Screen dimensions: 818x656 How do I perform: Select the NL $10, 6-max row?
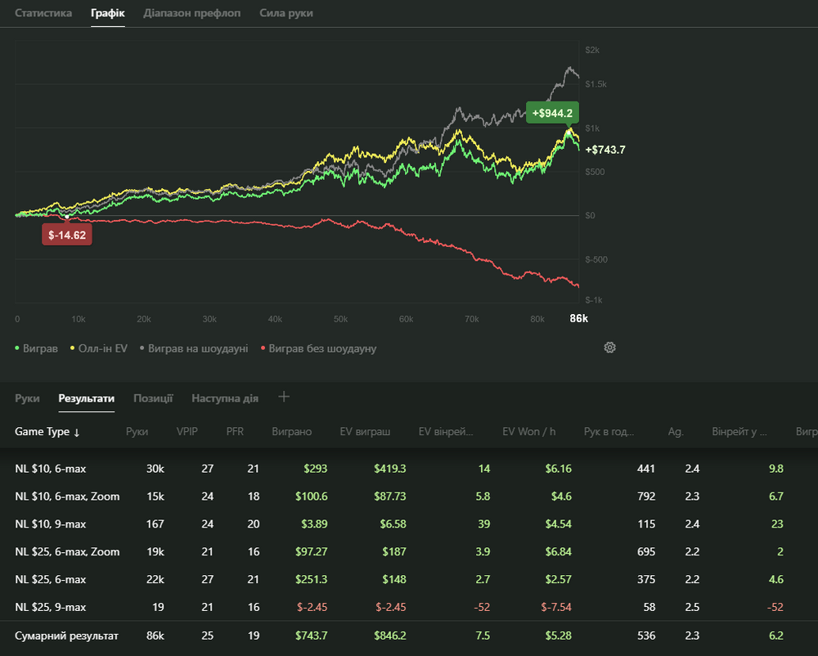click(x=51, y=469)
